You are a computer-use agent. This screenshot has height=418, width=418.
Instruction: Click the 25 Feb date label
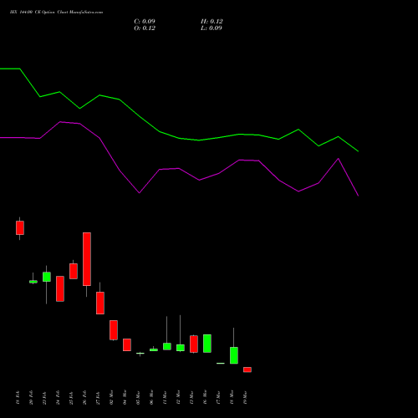point(71,397)
